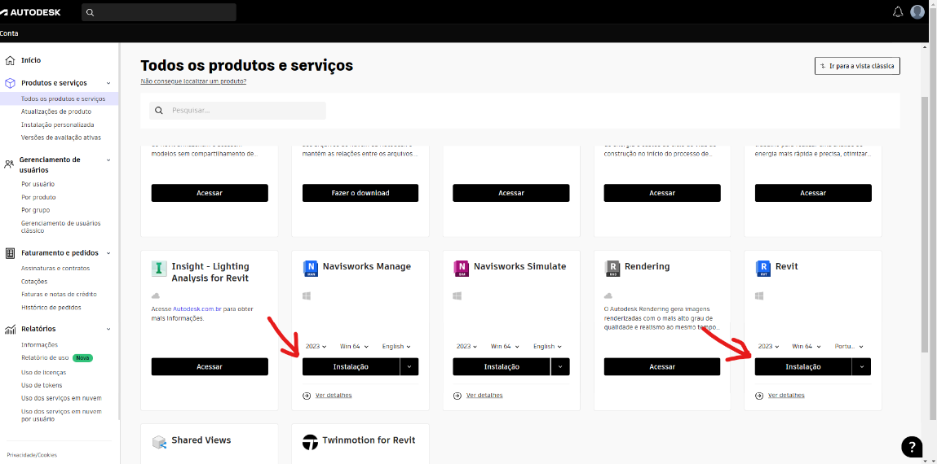
Task: Click the notification bell icon
Action: pos(898,12)
